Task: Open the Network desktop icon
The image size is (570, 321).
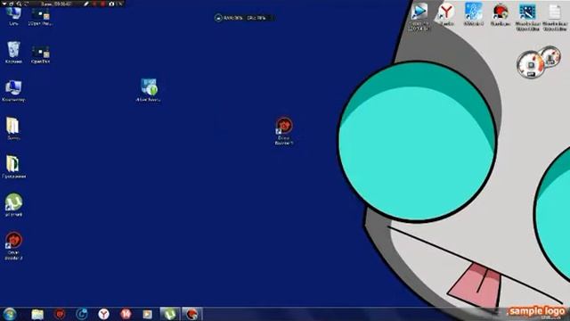Action: pos(13,16)
